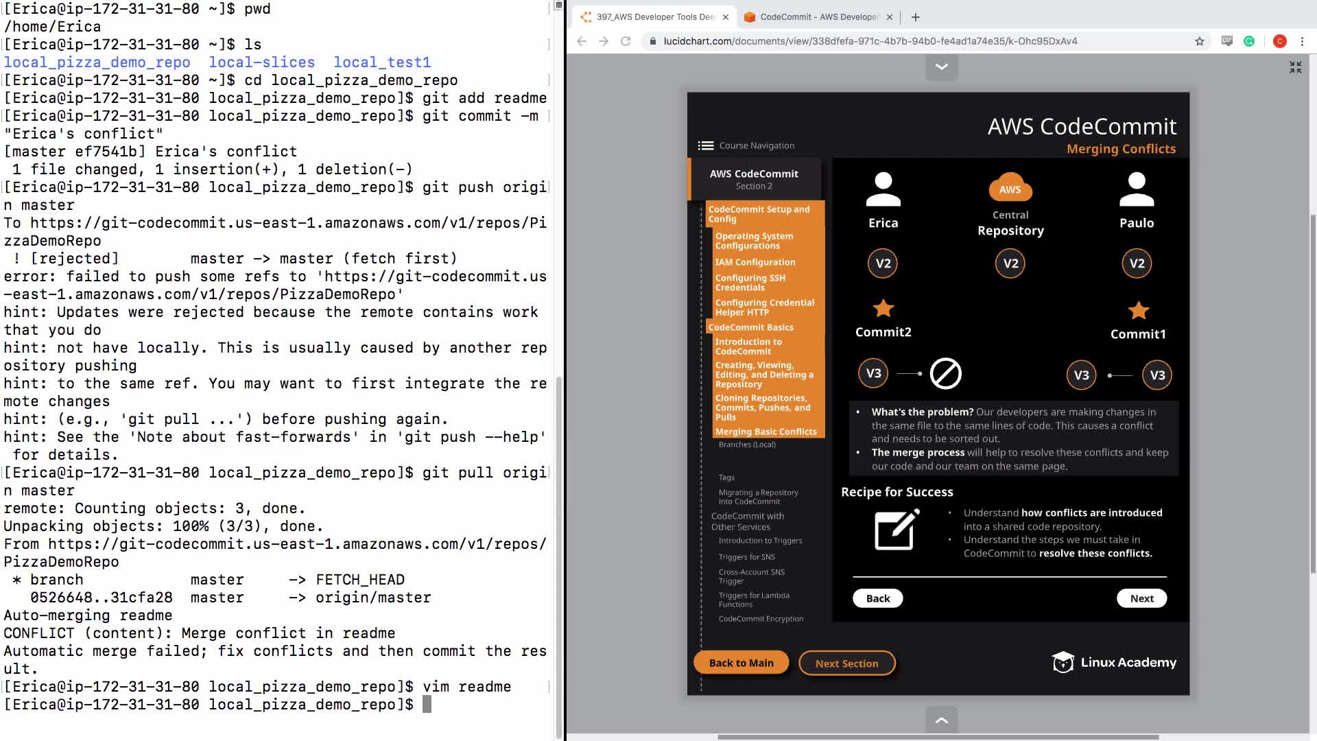
Task: Click the Back to Main button
Action: click(741, 663)
